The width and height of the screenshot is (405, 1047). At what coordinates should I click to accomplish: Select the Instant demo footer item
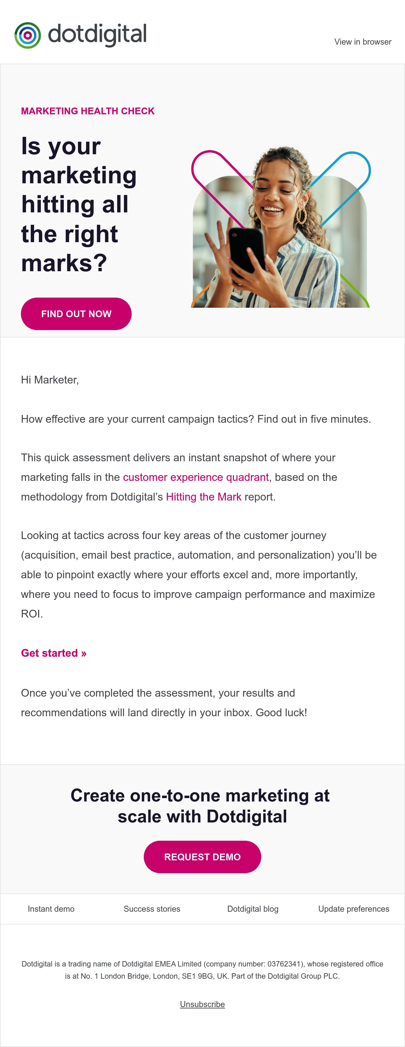pyautogui.click(x=51, y=909)
